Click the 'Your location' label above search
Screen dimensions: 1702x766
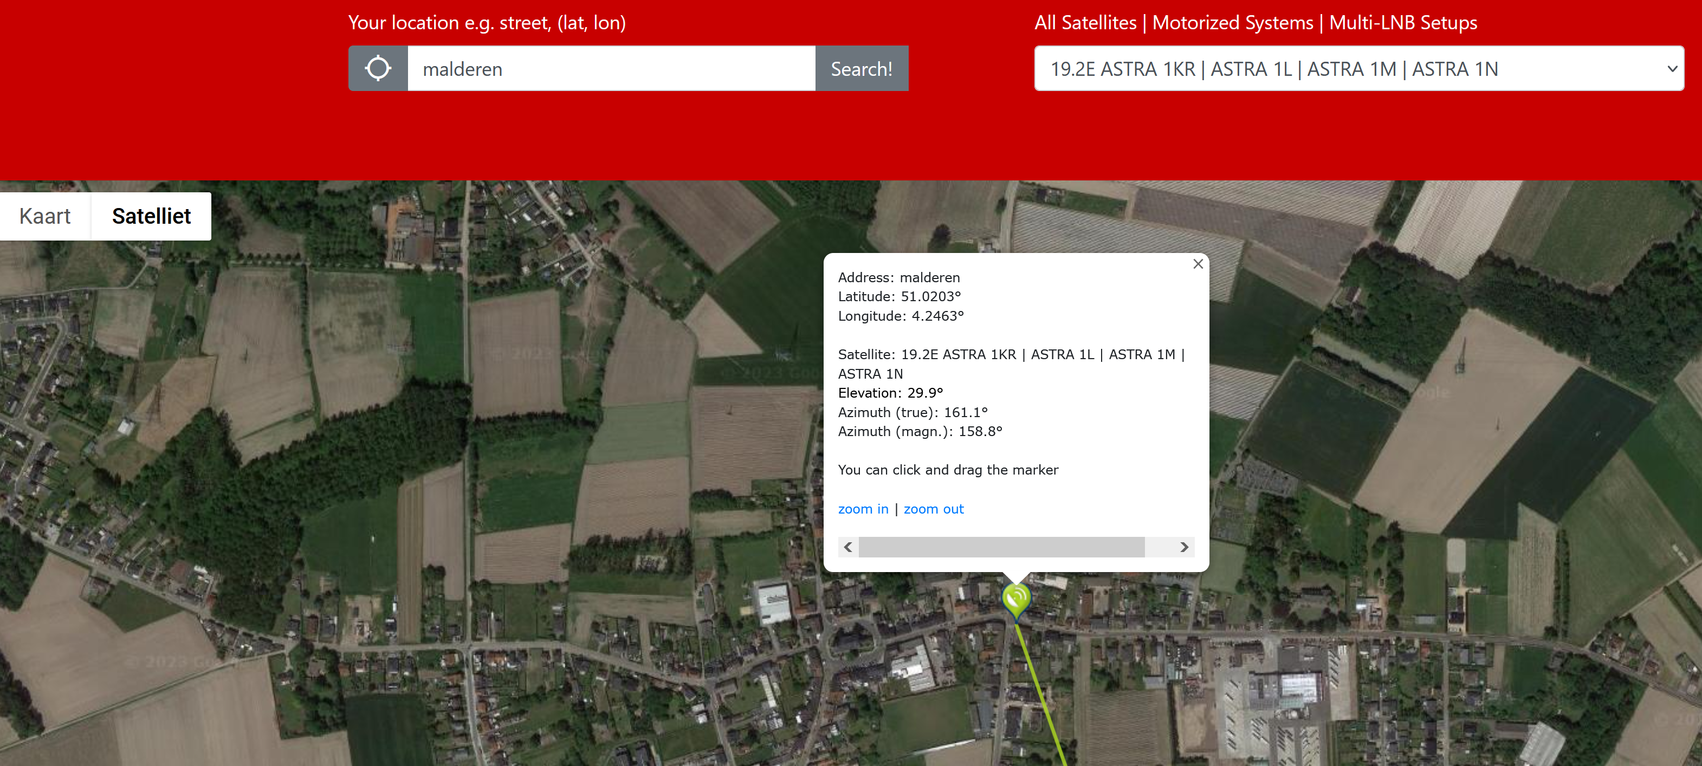coord(487,23)
